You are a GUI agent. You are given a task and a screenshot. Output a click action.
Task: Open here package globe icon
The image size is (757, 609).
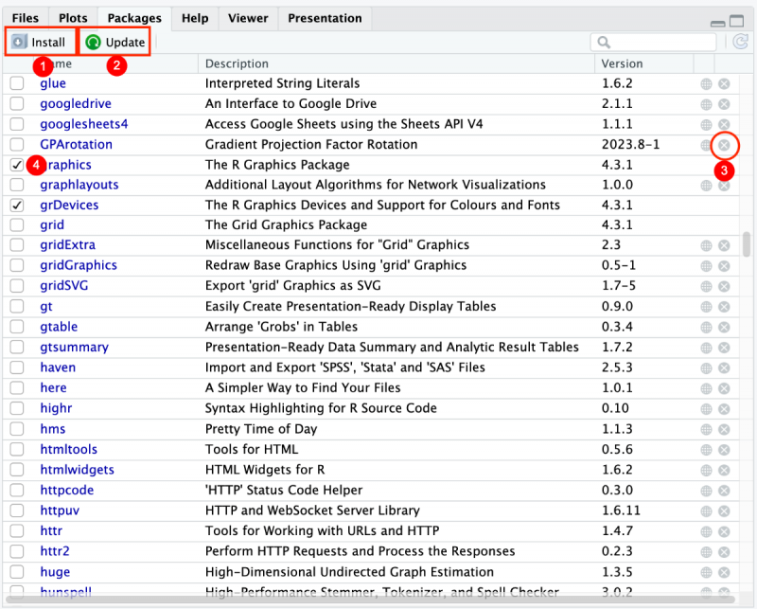pyautogui.click(x=706, y=388)
